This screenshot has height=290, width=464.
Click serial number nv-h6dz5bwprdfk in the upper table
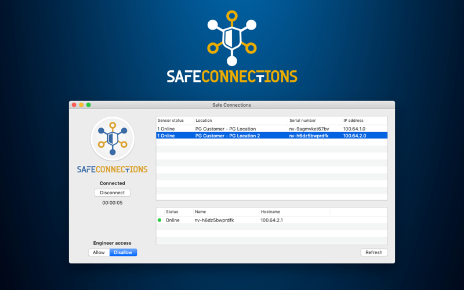coord(309,136)
